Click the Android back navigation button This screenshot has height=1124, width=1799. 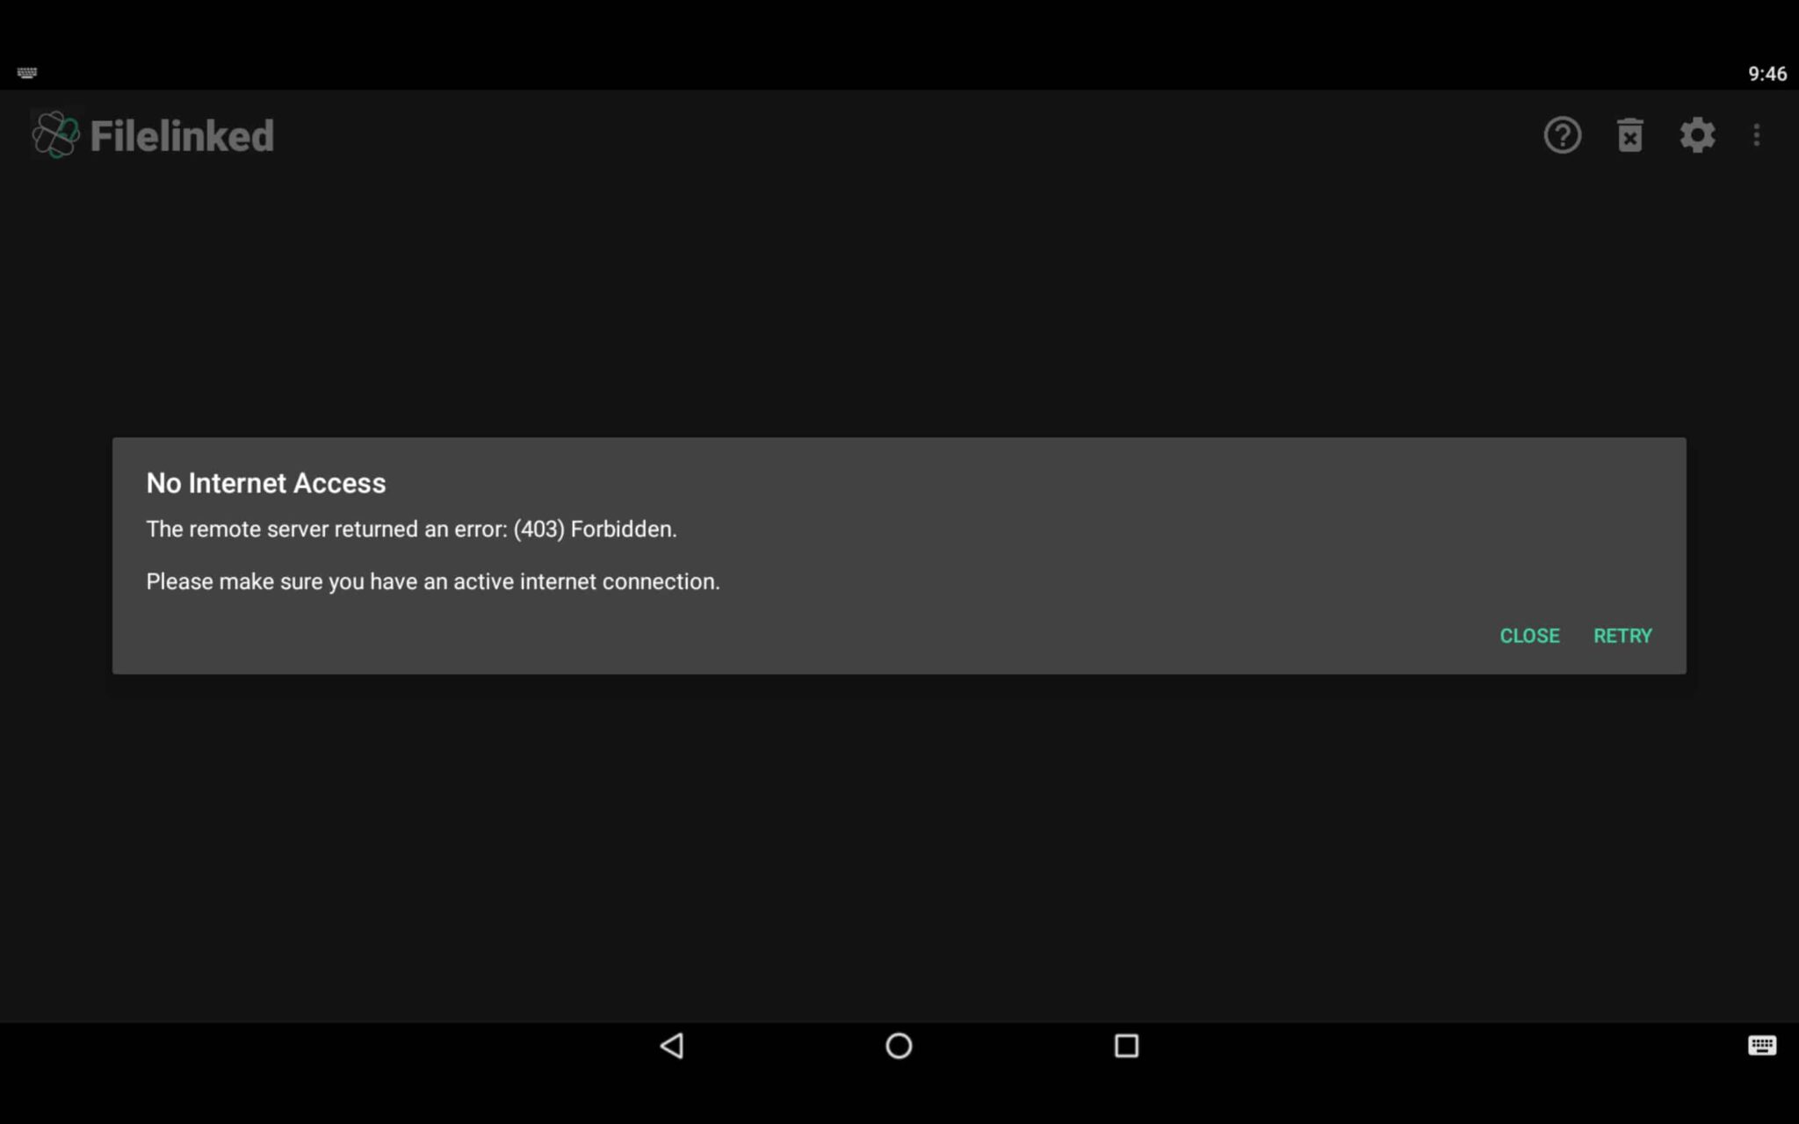(x=671, y=1047)
